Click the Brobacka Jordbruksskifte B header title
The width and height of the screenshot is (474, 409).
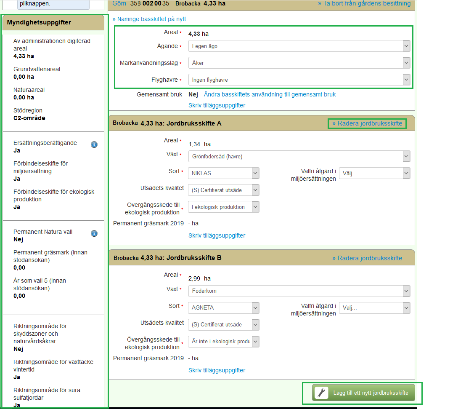167,258
